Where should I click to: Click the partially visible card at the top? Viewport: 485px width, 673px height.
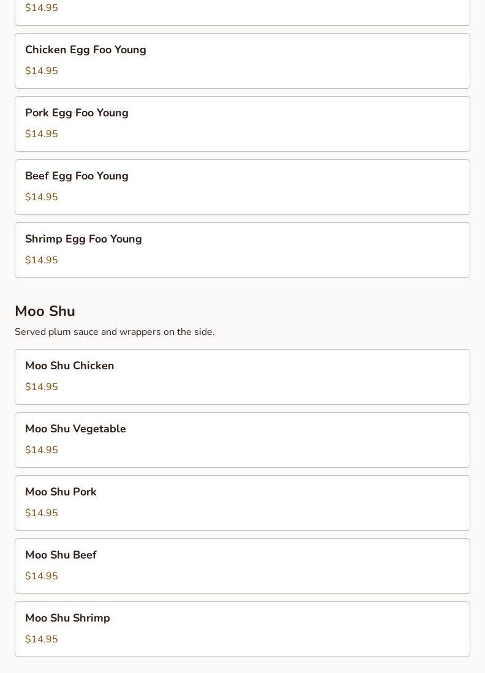(x=242, y=12)
